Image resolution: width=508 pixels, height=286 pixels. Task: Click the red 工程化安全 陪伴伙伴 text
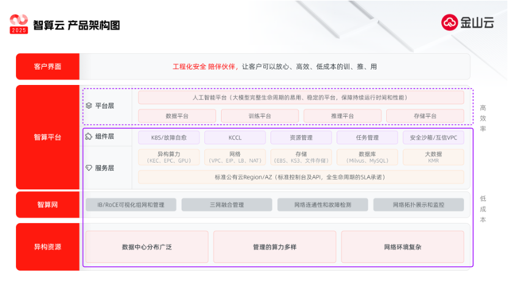[204, 67]
